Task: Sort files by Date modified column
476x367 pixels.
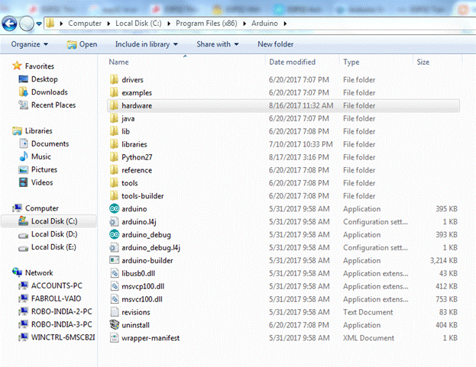Action: (x=293, y=62)
